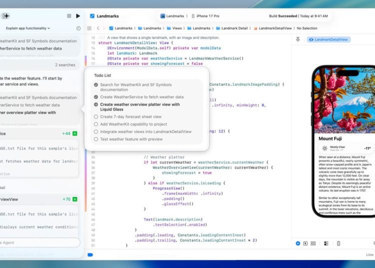
Task: Click the coding assistant sparkle icon
Action: pos(6,16)
